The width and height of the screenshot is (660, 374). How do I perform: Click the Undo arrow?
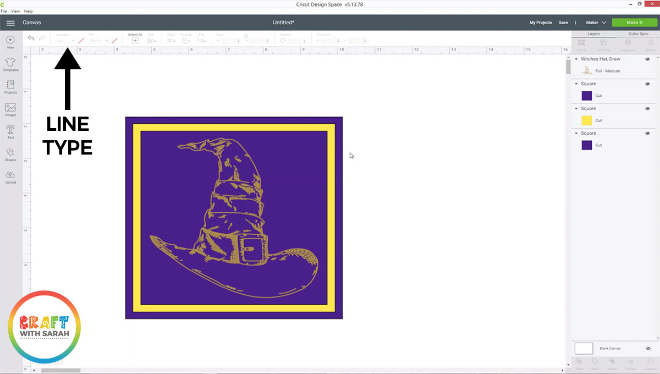click(x=31, y=38)
